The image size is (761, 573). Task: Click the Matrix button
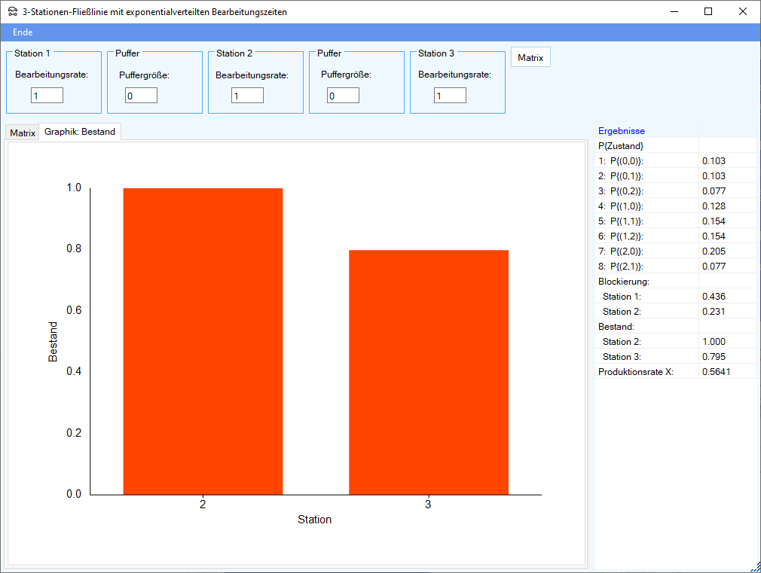530,58
